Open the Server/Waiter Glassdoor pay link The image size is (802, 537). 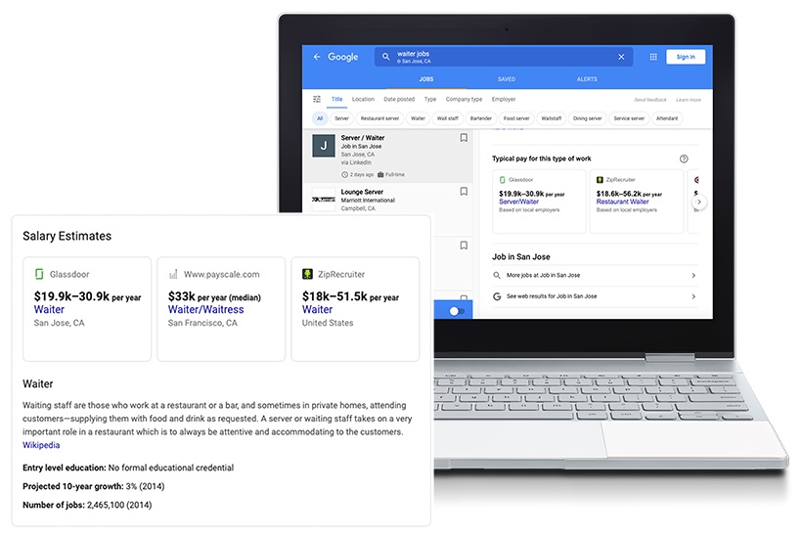pos(518,202)
